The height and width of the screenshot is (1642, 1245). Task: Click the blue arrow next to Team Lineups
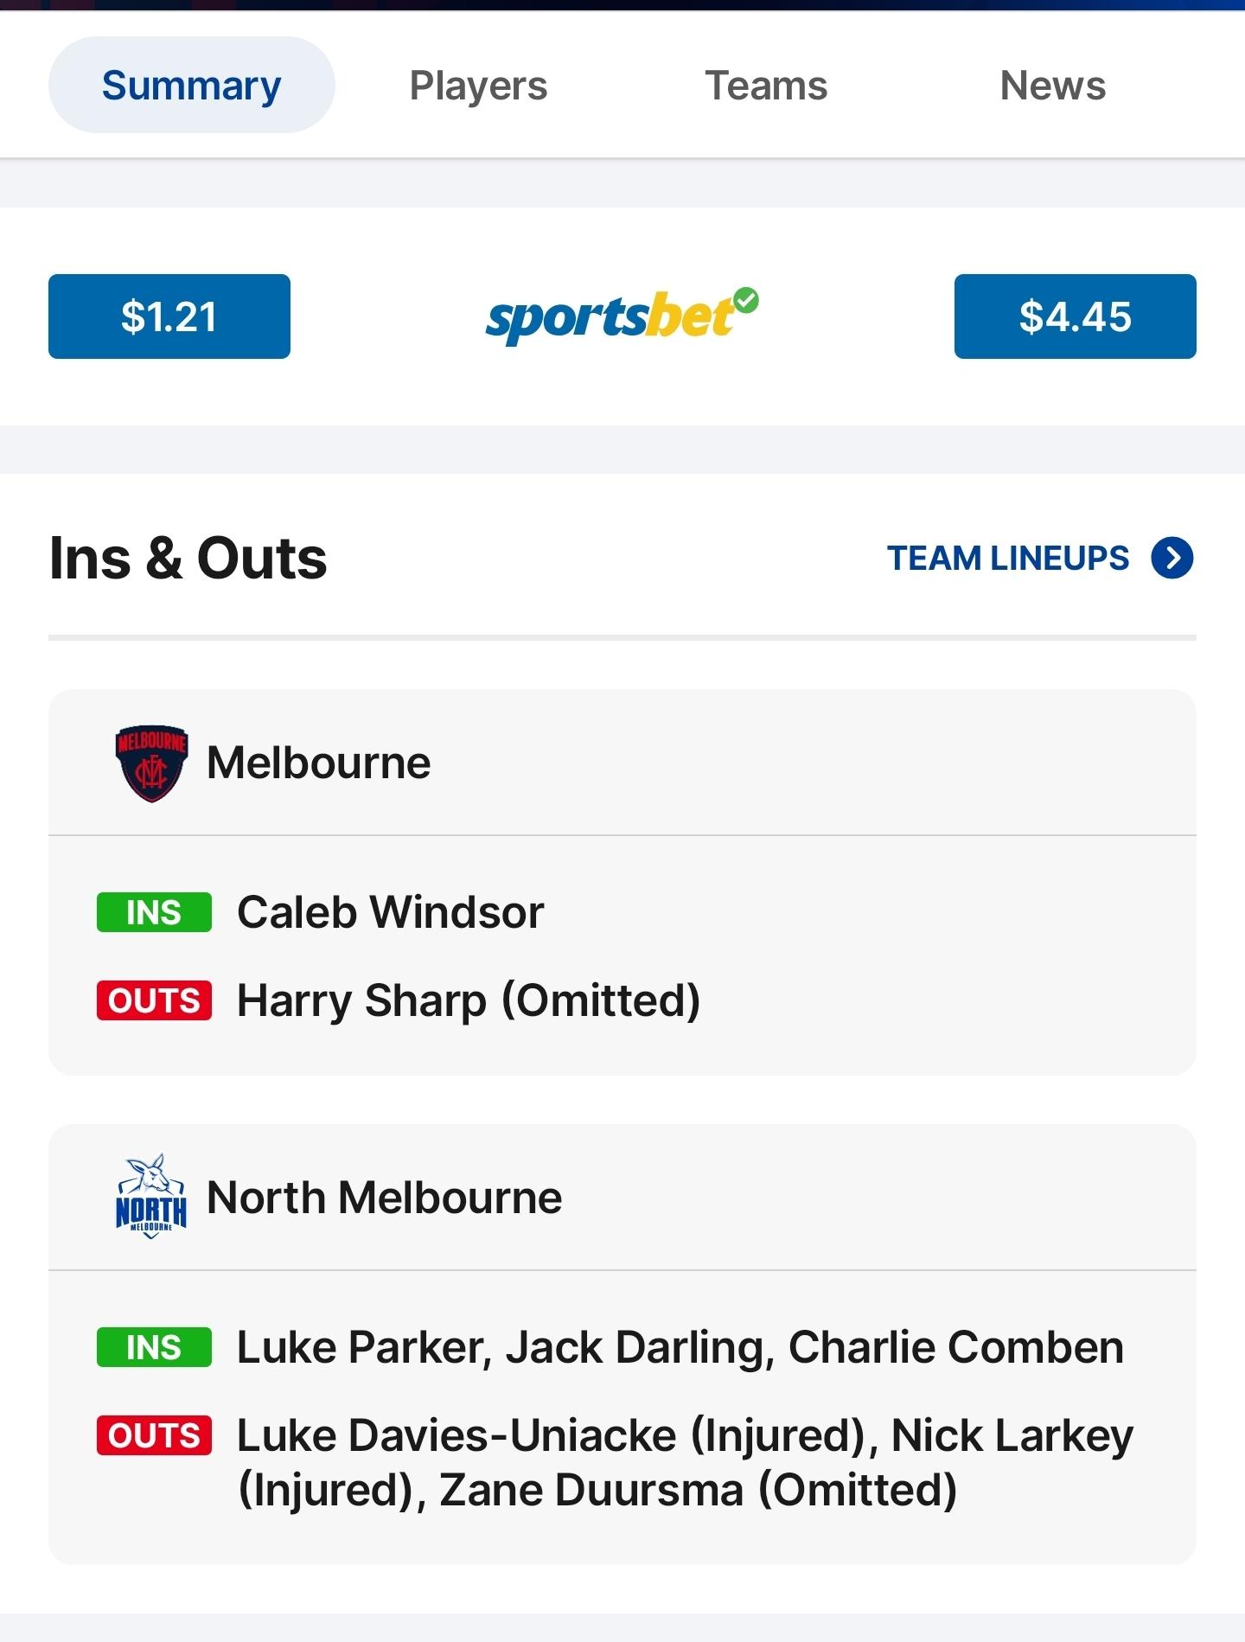click(1172, 558)
